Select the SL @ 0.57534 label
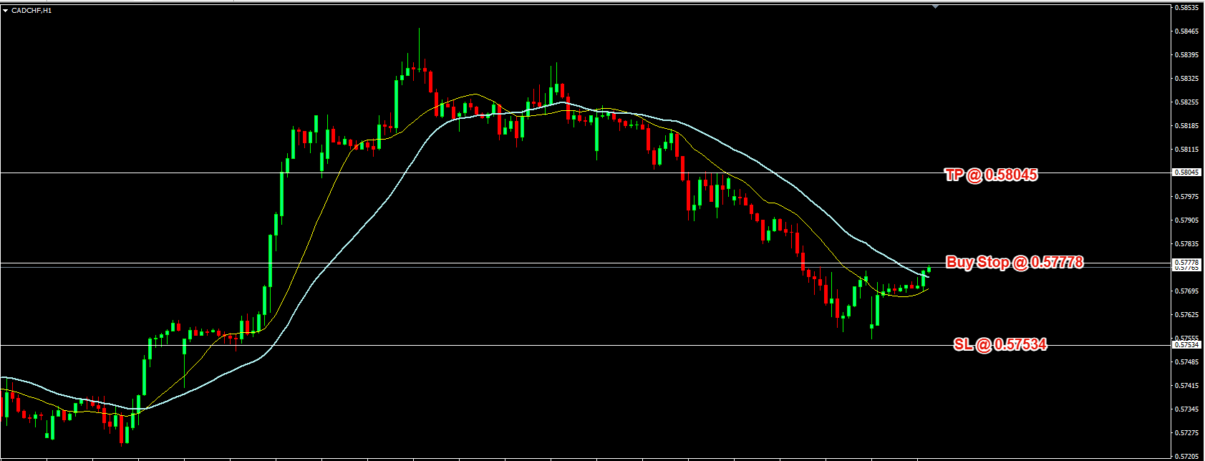 click(x=1000, y=344)
